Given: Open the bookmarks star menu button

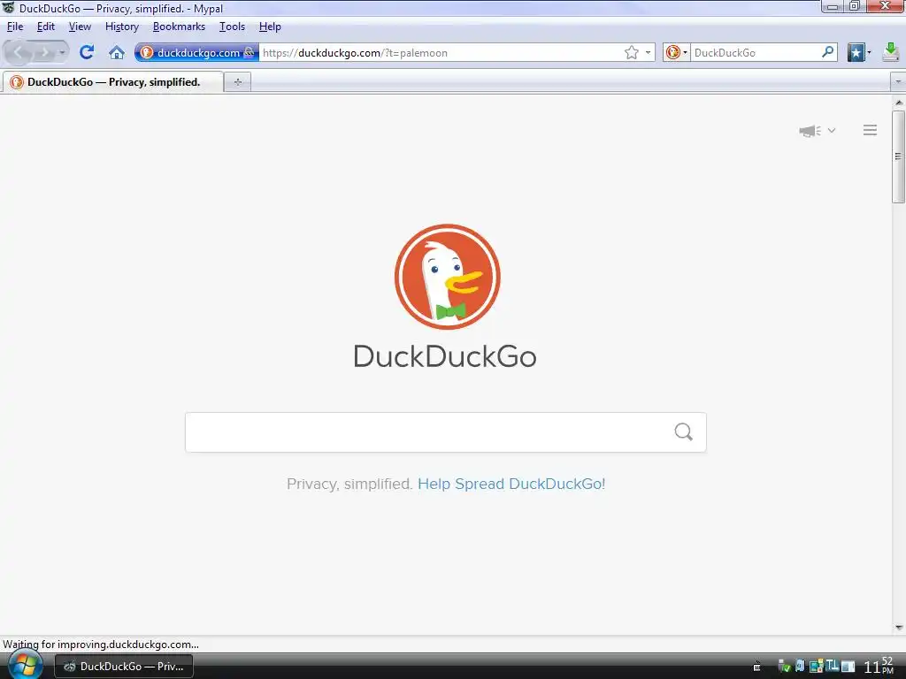Looking at the screenshot, I should pos(856,52).
